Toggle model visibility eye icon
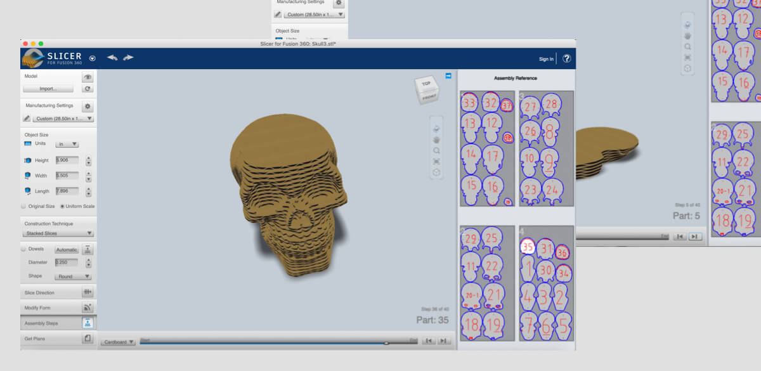 (x=88, y=77)
